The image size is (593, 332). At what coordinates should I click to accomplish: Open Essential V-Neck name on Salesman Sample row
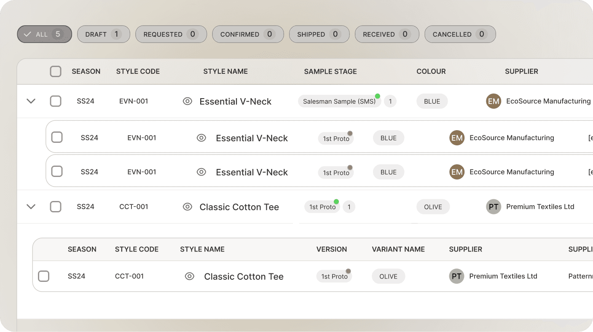[x=236, y=102]
